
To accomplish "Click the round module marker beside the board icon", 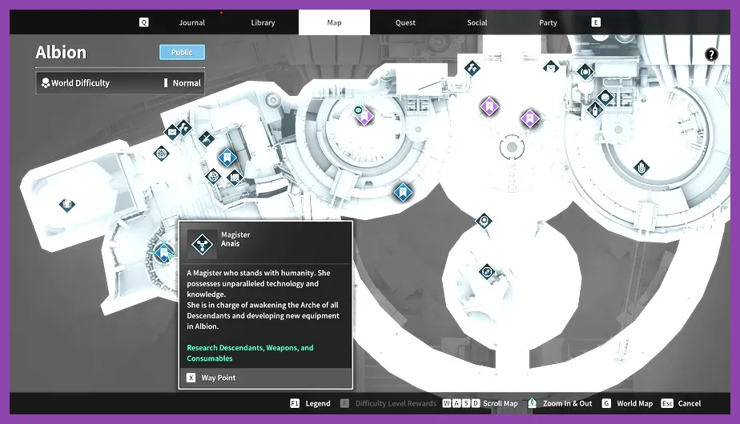I will click(213, 176).
